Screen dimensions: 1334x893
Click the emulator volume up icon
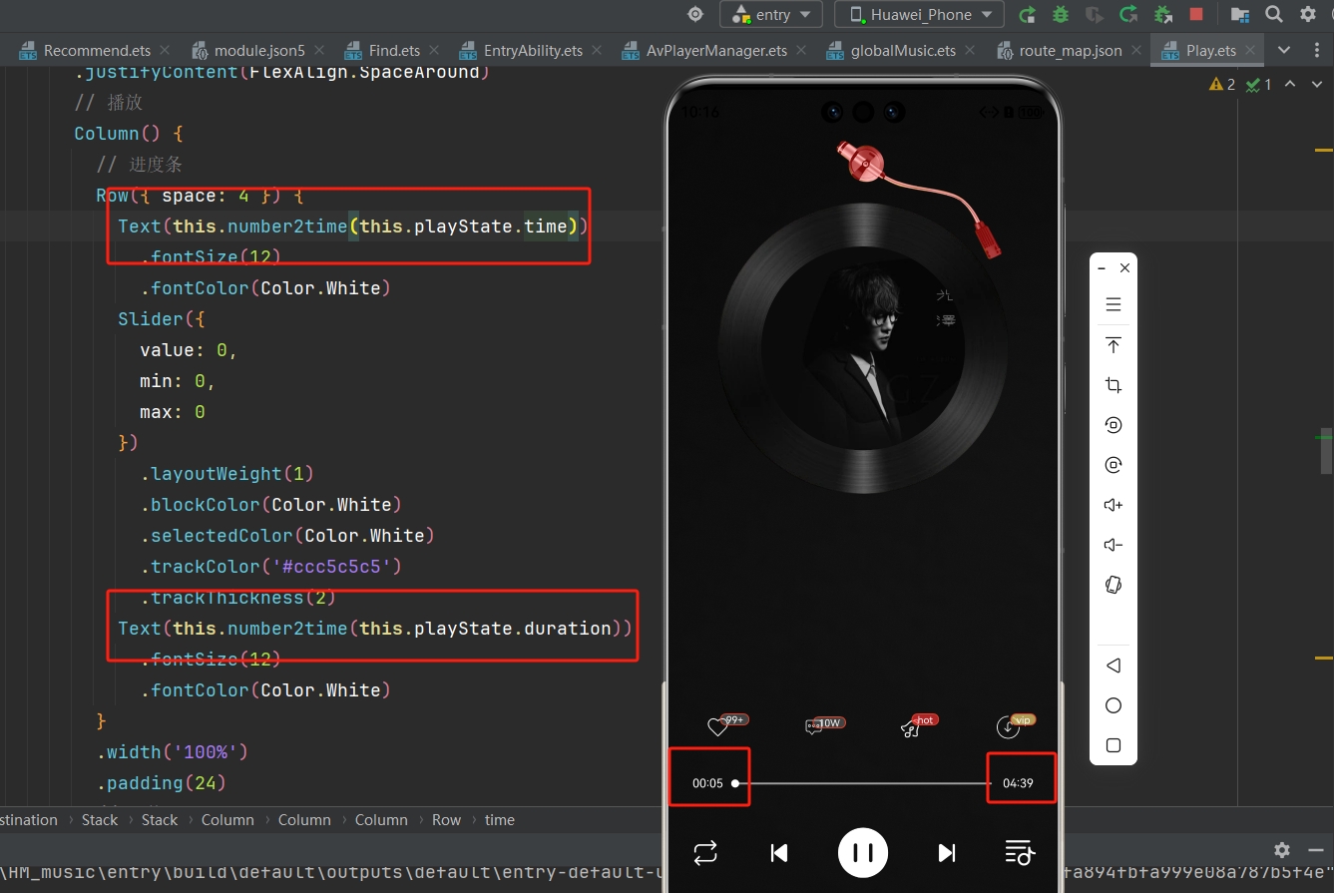click(x=1113, y=505)
